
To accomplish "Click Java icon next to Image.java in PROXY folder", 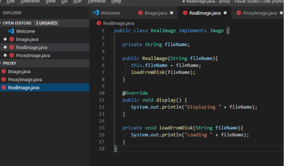I will click(4, 72).
